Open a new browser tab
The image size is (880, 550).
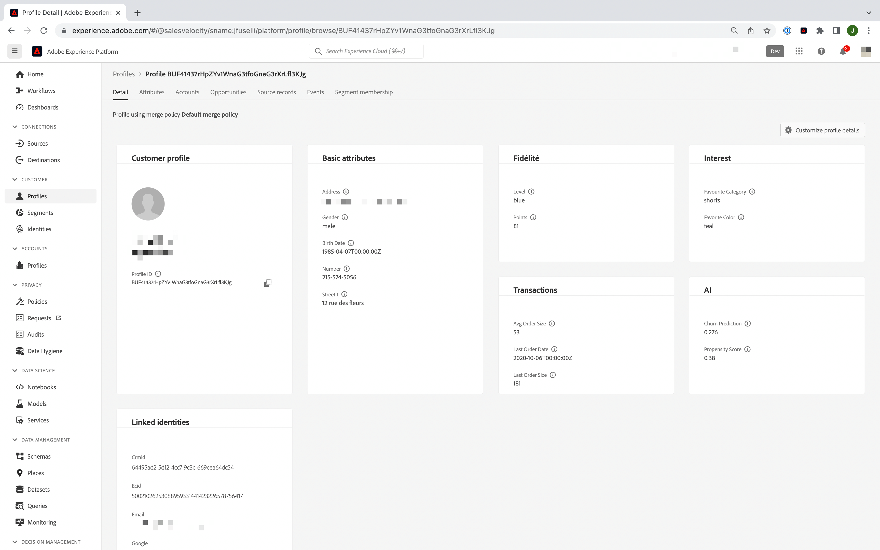(137, 13)
